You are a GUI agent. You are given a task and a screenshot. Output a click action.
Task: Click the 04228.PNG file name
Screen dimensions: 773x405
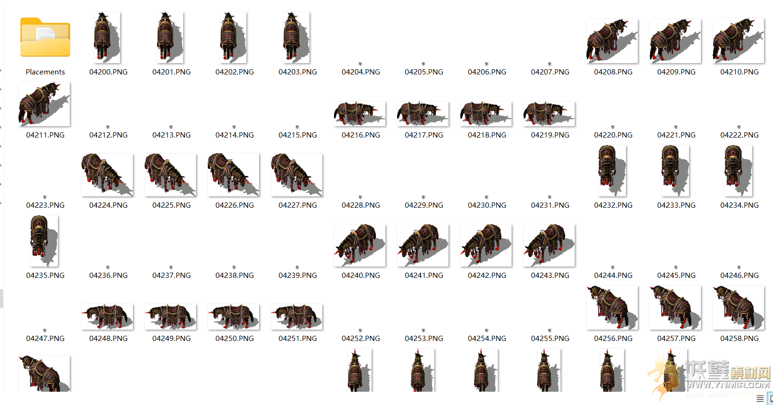tap(361, 205)
